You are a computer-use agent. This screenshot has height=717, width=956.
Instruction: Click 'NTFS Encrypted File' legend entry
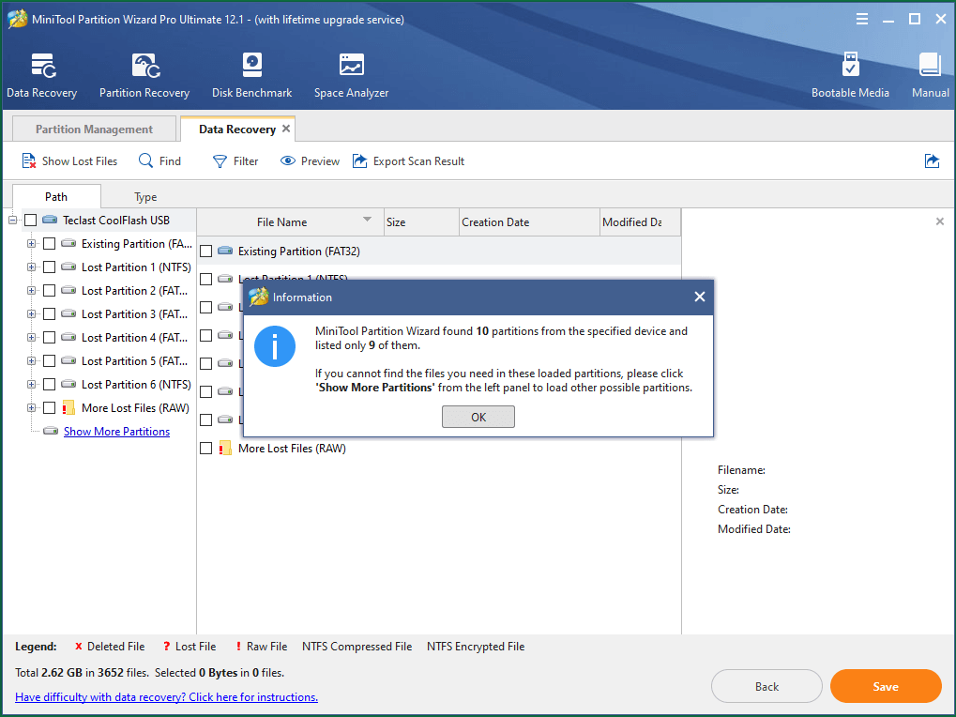476,647
